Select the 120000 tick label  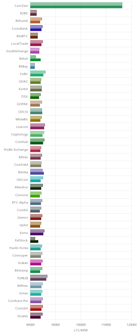[131, 324]
